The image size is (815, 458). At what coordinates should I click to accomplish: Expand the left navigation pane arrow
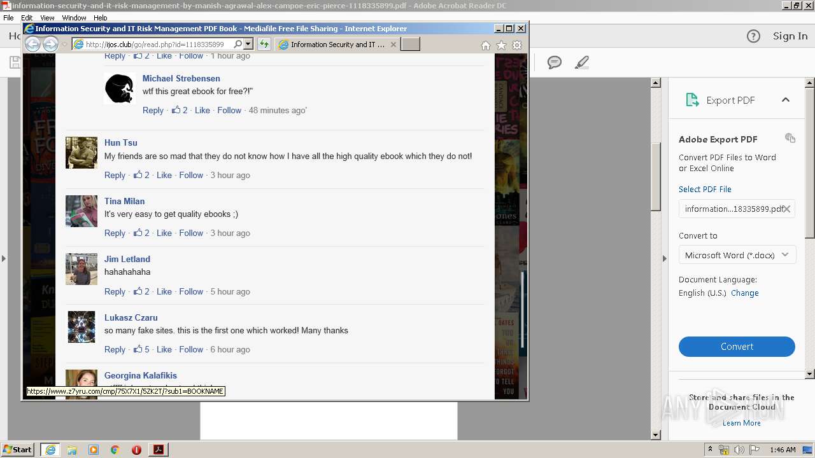(x=4, y=258)
